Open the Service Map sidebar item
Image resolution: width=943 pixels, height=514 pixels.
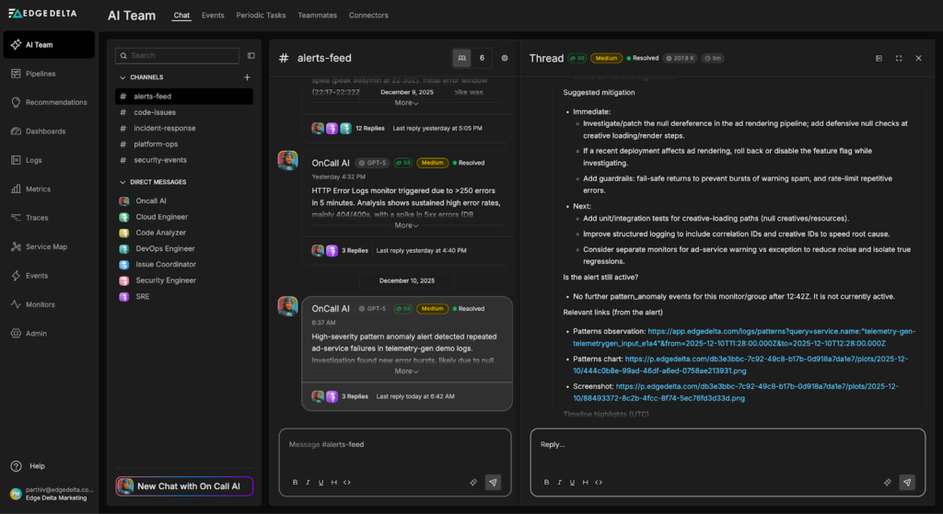pos(45,246)
